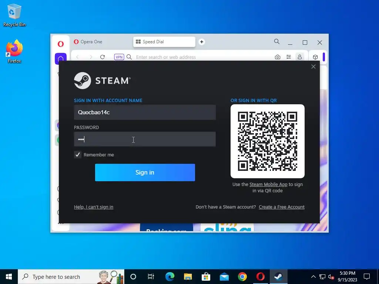The image size is (379, 284).
Task: Click the taskbar search box
Action: (x=71, y=277)
